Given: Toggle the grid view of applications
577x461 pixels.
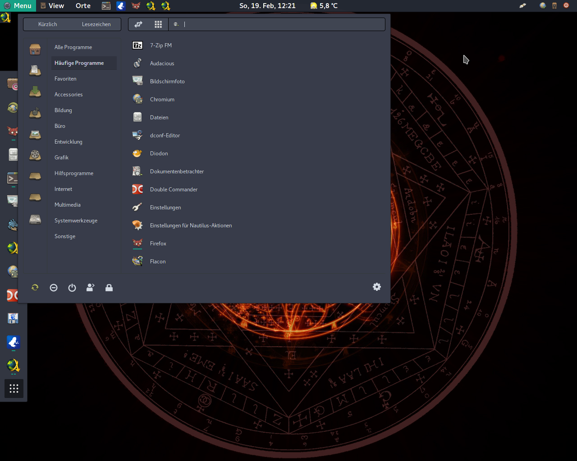Looking at the screenshot, I should 158,24.
